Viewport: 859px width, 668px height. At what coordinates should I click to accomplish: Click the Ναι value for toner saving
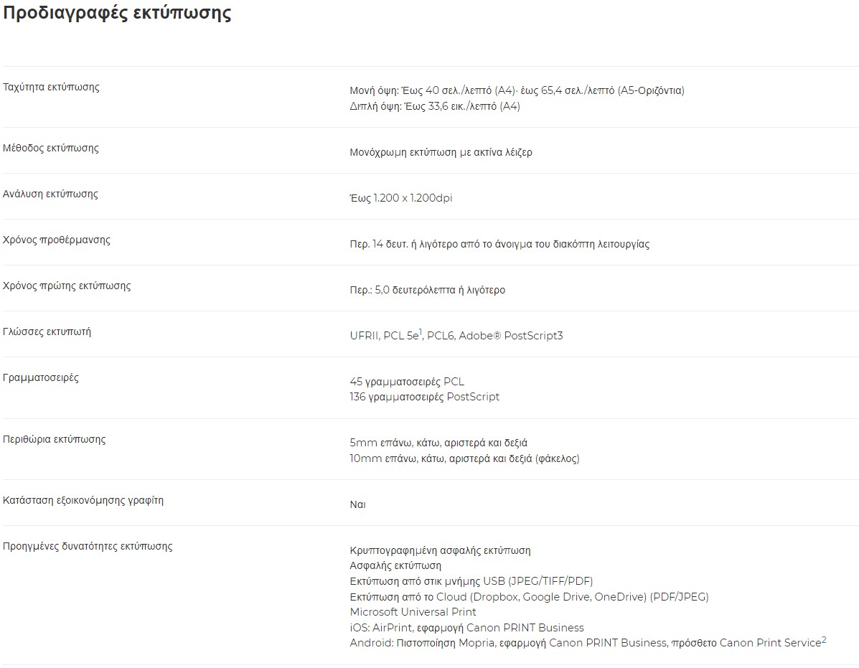357,505
